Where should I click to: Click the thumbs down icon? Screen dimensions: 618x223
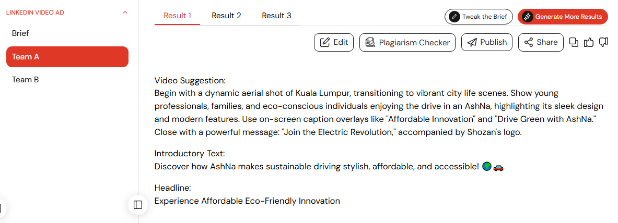[603, 43]
